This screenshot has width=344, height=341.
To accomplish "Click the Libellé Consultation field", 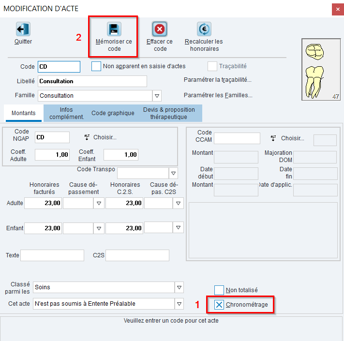I will coord(92,81).
